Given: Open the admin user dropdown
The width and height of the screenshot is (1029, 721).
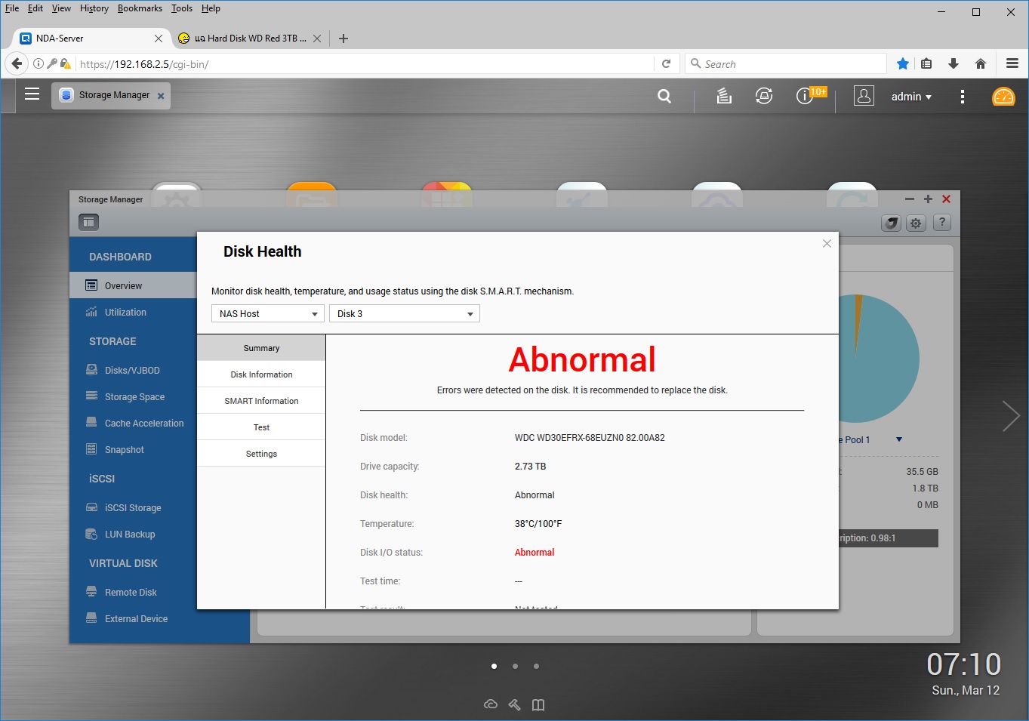Looking at the screenshot, I should coord(911,97).
